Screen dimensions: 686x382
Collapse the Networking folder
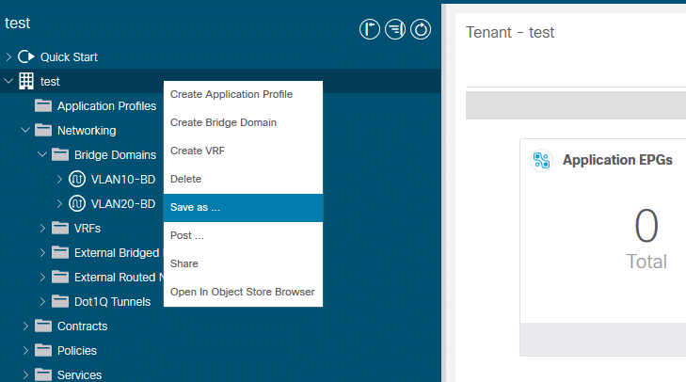click(25, 131)
